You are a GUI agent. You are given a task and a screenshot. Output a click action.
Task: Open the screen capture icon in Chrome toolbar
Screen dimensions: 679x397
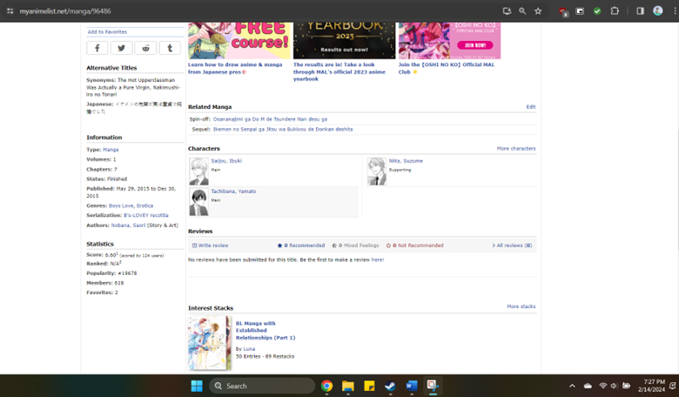click(x=580, y=11)
